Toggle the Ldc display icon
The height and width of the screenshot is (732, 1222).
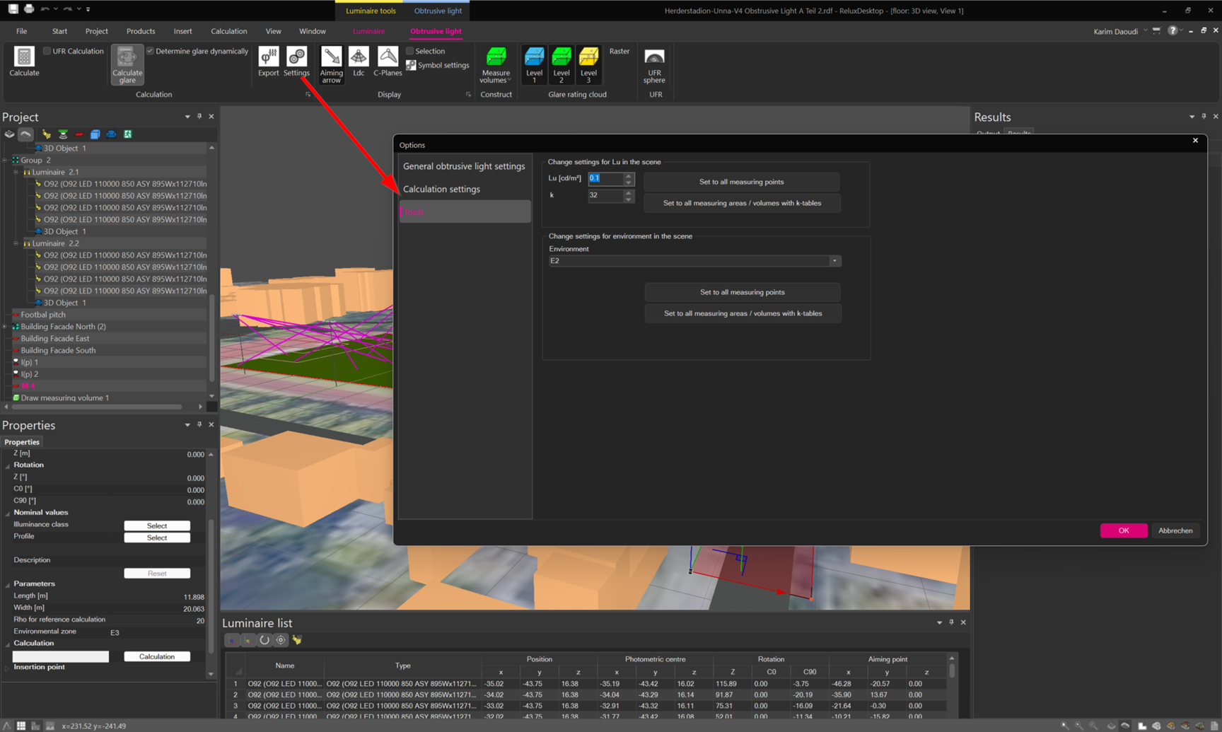coord(359,62)
